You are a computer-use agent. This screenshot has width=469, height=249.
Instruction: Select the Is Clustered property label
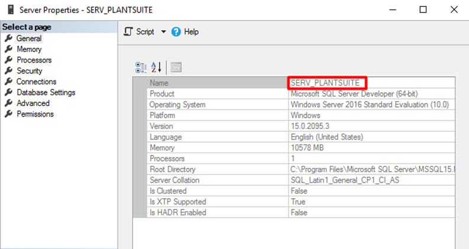[168, 190]
